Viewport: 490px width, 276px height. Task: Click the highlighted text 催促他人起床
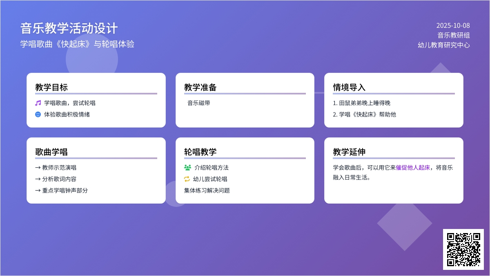pos(413,168)
